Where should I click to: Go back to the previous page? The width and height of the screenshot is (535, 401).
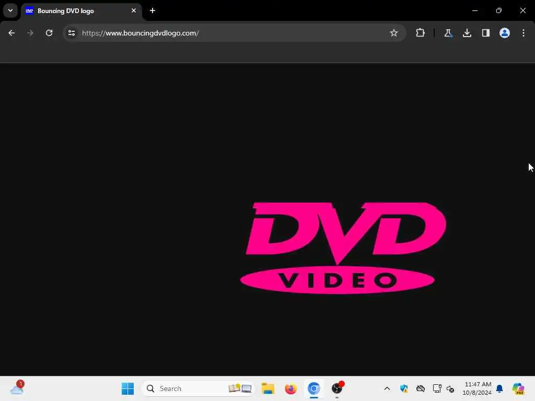tap(11, 33)
